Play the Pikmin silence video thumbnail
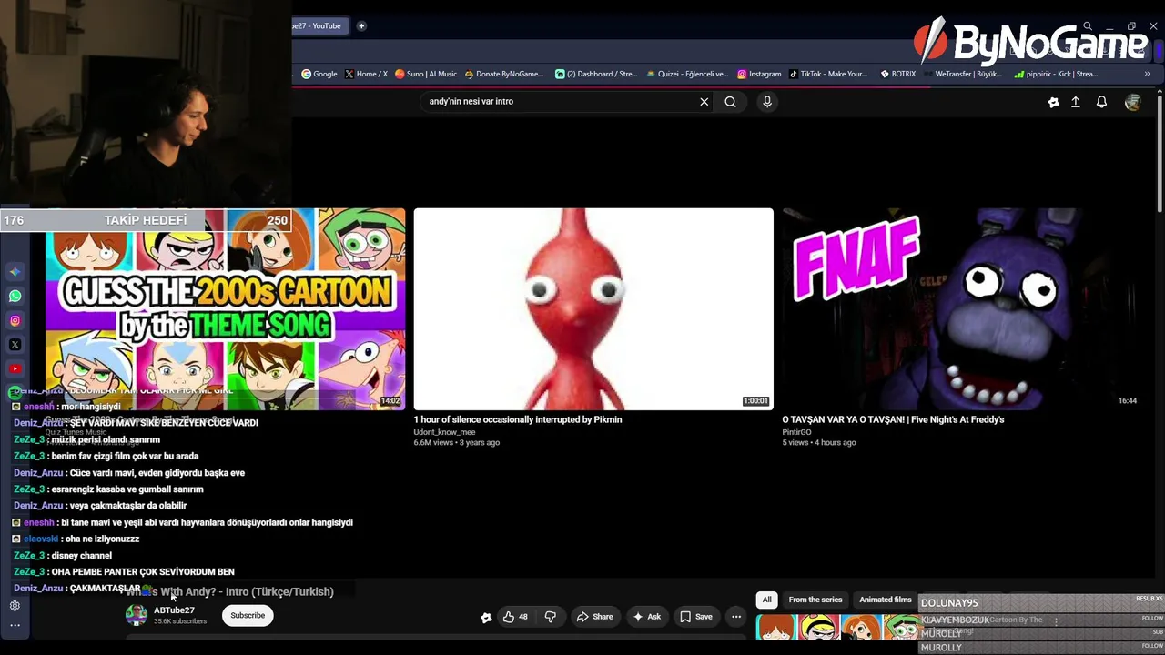The width and height of the screenshot is (1165, 655). coord(593,309)
